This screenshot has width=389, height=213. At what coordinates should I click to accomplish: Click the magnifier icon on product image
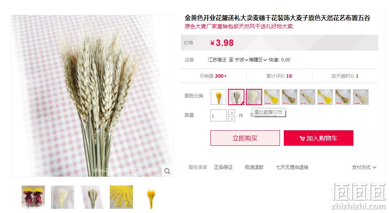coord(167,171)
